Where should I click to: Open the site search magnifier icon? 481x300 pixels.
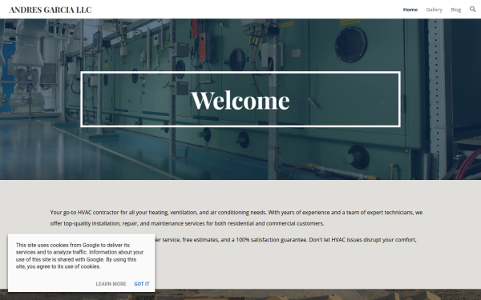(x=472, y=10)
